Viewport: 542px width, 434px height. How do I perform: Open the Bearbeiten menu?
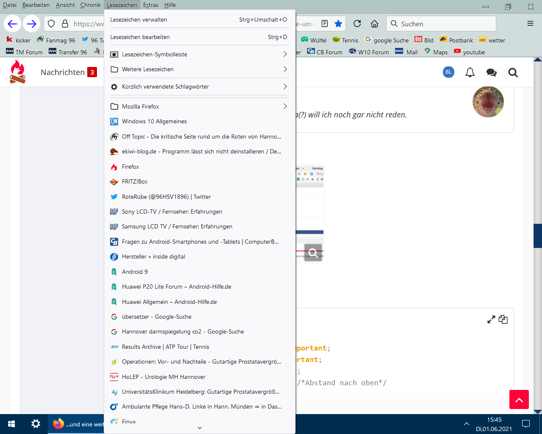click(36, 5)
